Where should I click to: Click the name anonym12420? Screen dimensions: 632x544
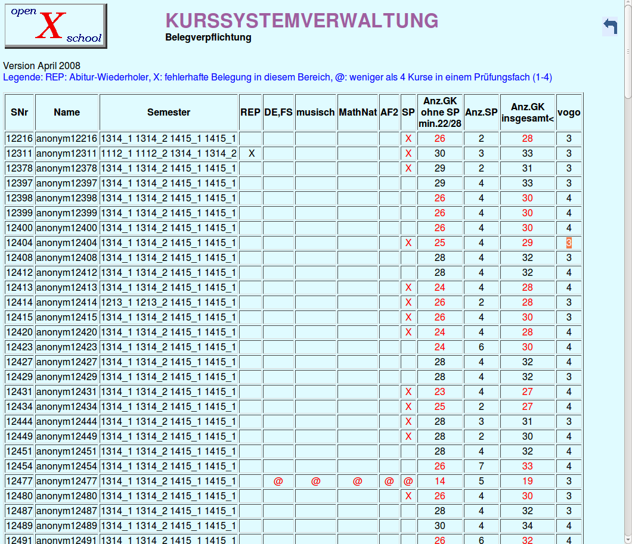click(x=67, y=332)
